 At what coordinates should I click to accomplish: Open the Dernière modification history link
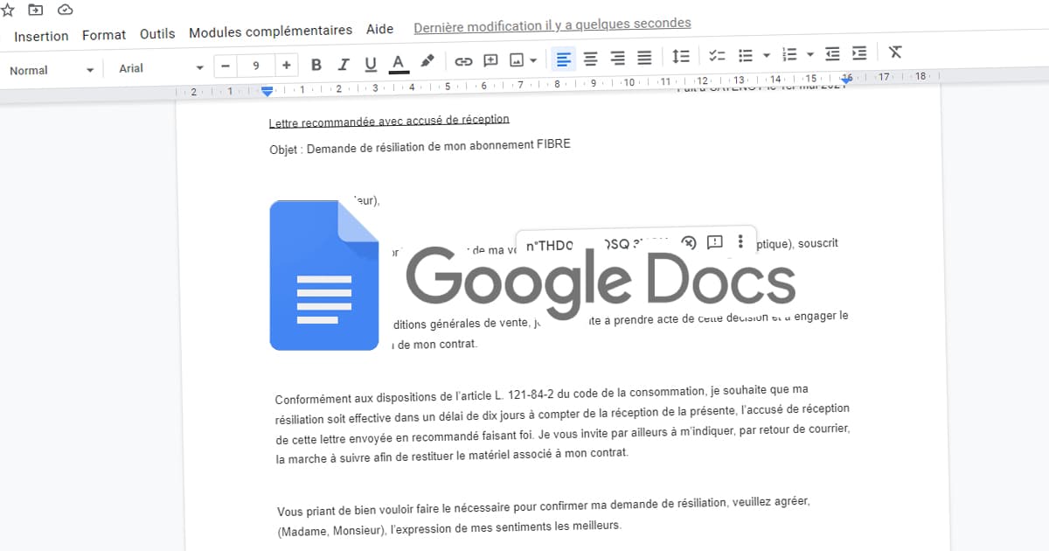(552, 24)
